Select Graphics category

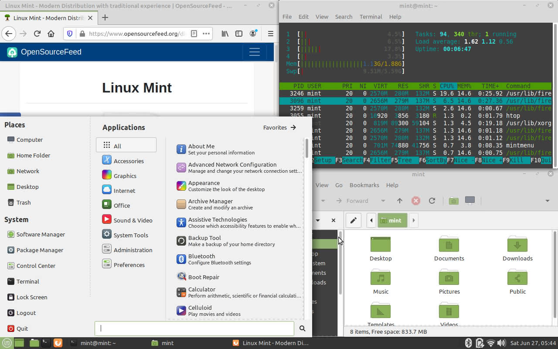(x=126, y=175)
